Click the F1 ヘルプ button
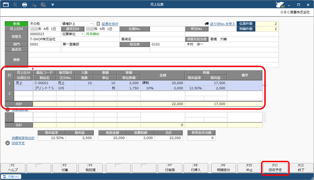The height and width of the screenshot is (180, 314). pyautogui.click(x=13, y=168)
